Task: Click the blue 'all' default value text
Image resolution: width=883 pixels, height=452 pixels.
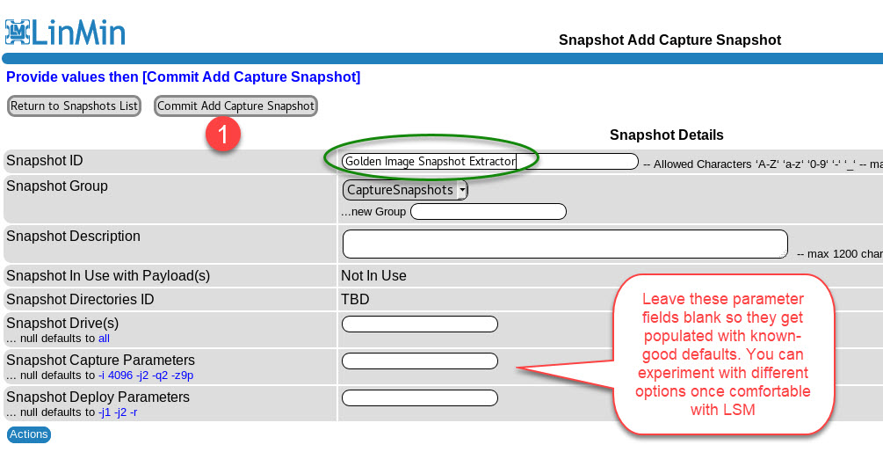Action: [104, 338]
